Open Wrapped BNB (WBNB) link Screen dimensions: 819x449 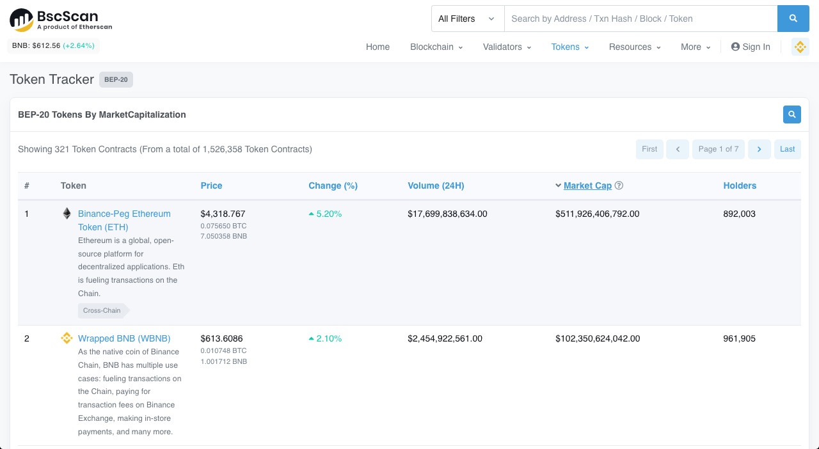pyautogui.click(x=124, y=338)
